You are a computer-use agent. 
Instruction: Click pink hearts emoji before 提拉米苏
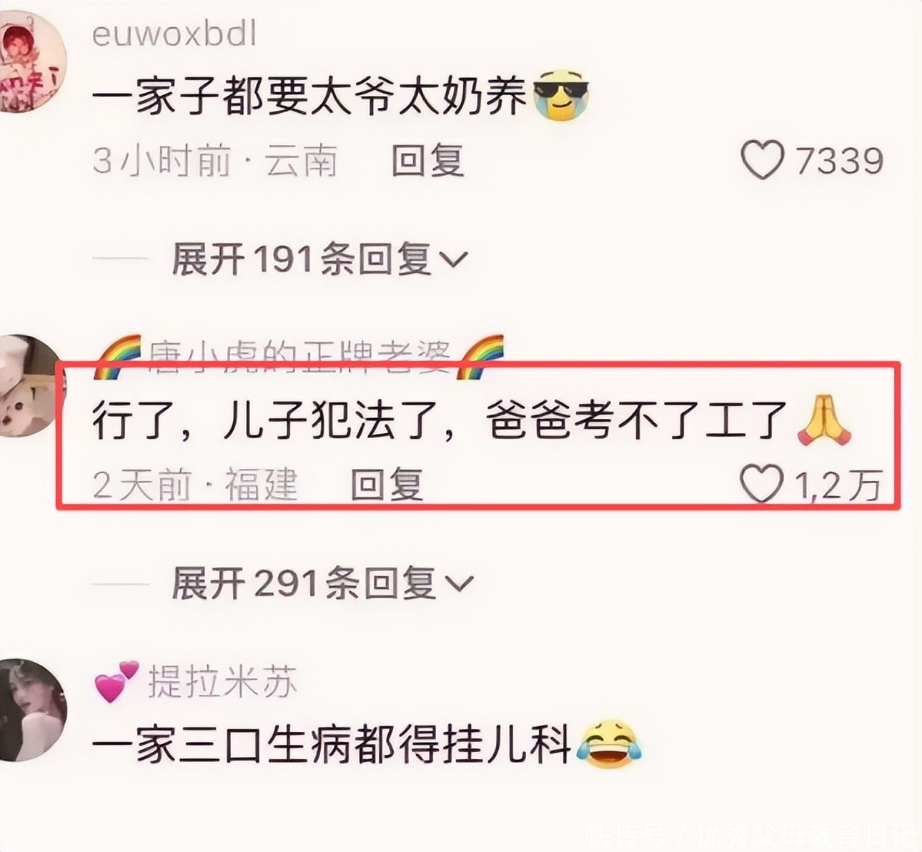coord(116,680)
